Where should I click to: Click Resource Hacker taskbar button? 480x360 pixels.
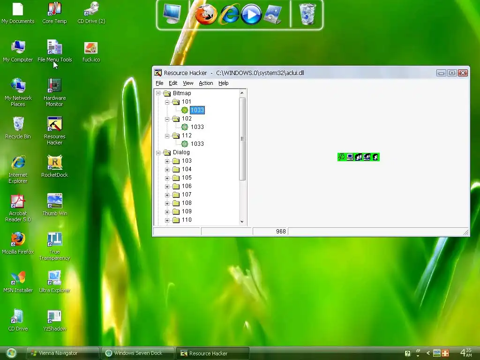coord(213,353)
